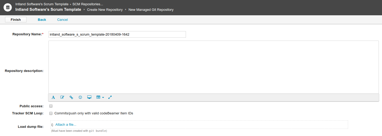Viewport: 382px width, 136px height.
Task: Click the repository database icon in header
Action: [x=8, y=7]
